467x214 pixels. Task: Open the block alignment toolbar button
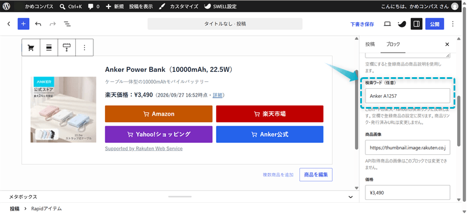(49, 47)
